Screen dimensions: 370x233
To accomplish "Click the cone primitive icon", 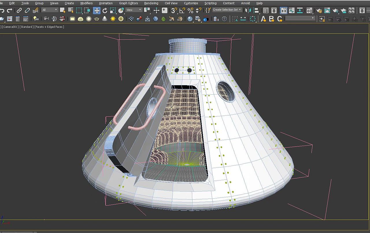I will pos(105,19).
